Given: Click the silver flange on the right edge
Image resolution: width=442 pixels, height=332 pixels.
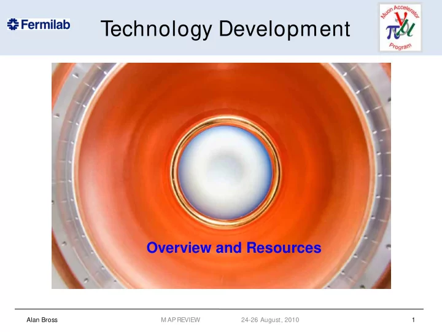Looking at the screenshot, I should (382, 175).
